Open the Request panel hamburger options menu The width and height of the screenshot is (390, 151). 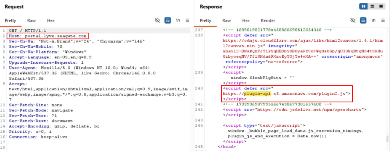(x=187, y=20)
